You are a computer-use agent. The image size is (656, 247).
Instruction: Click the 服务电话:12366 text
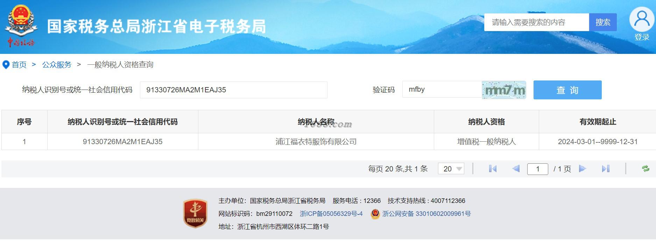coord(357,201)
